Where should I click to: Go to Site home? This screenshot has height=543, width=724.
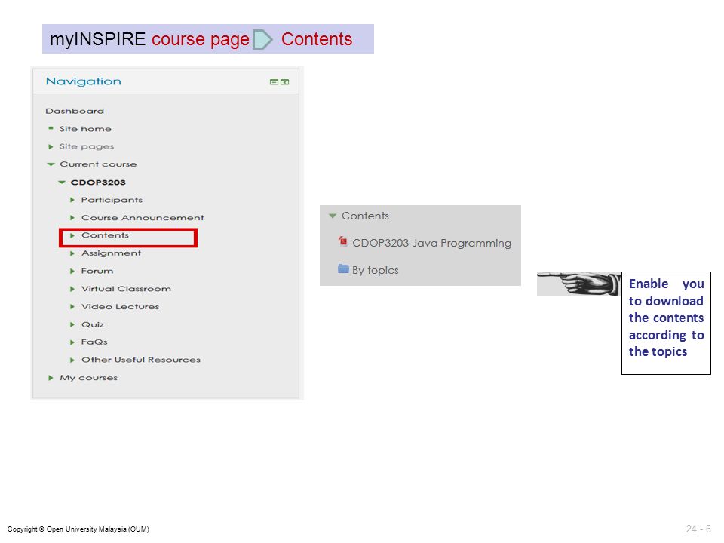[85, 129]
